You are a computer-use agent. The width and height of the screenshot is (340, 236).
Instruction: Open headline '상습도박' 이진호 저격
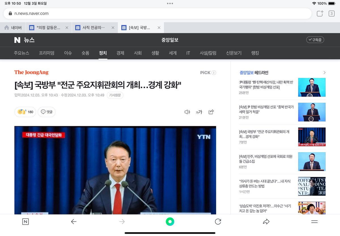tap(265, 208)
